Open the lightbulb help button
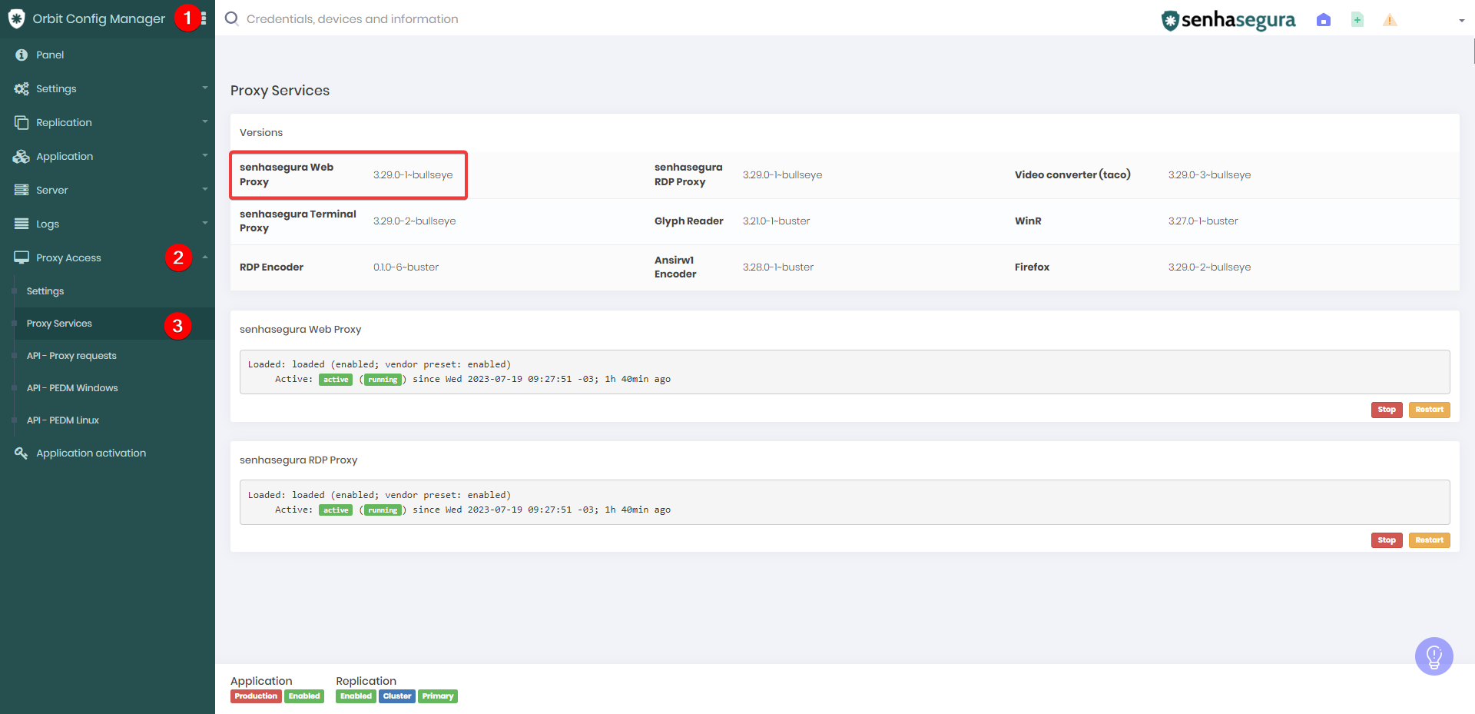Screen dimensions: 1475x714 click(1434, 656)
